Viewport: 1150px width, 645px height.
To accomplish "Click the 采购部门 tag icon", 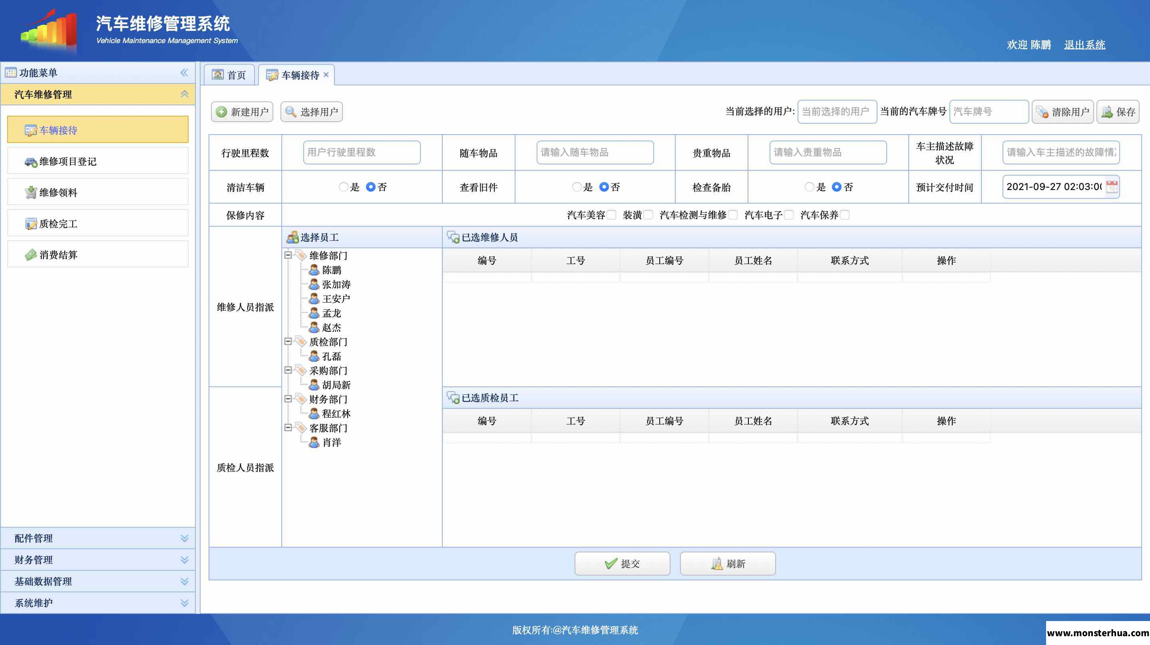I will coord(301,370).
